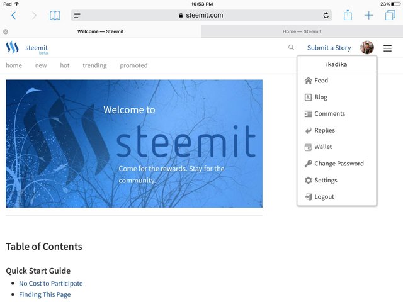
Task: Click the Comments list icon
Action: 308,114
